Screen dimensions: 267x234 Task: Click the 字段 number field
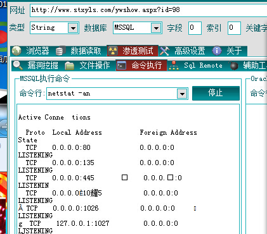coord(195,28)
